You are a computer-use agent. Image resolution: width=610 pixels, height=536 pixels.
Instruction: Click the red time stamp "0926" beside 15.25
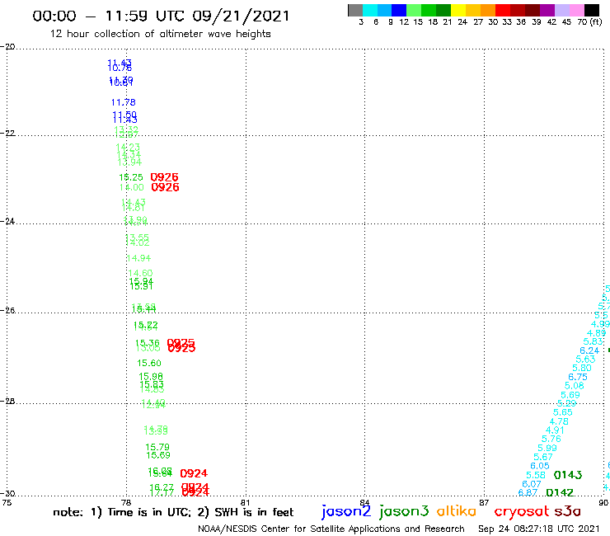(164, 177)
